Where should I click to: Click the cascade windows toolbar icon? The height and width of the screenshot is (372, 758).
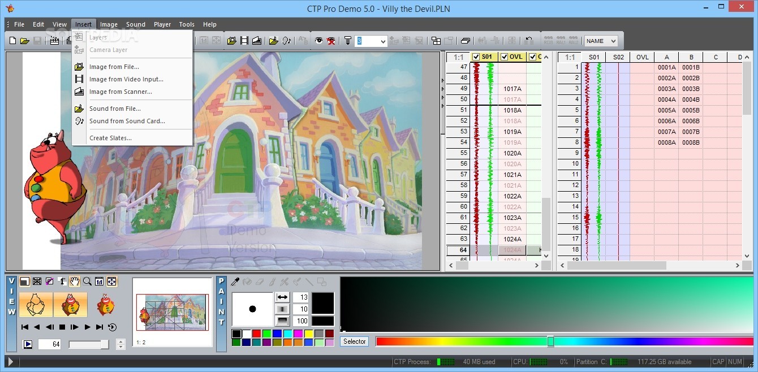pyautogui.click(x=466, y=41)
